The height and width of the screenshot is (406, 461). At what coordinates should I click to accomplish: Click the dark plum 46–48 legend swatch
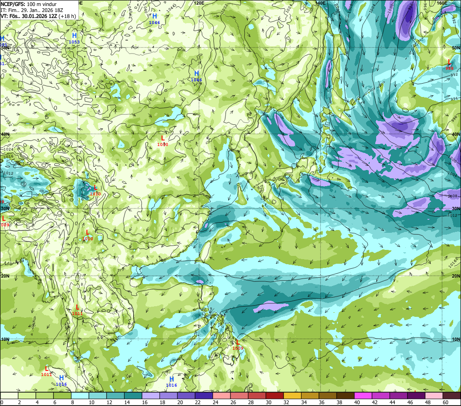(x=416, y=395)
